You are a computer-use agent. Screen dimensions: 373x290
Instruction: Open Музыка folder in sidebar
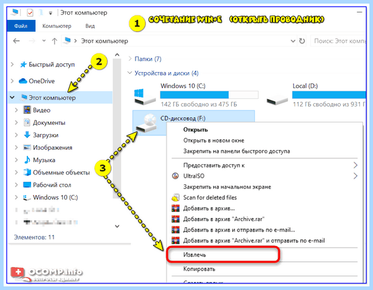tap(44, 160)
